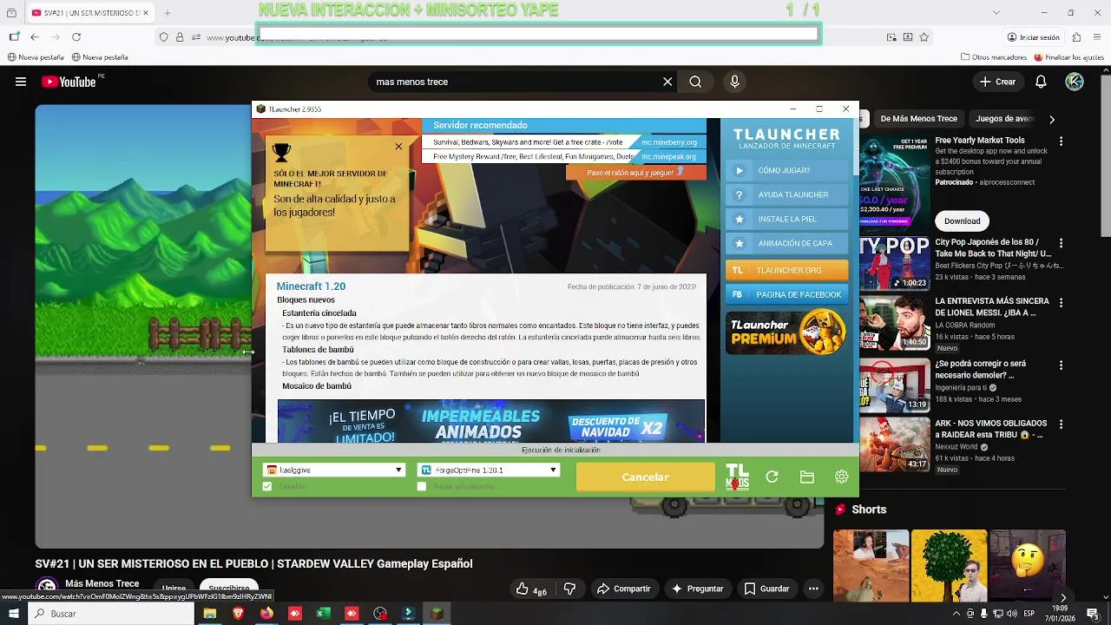Open TL Mods in TLauncher
Screen dimensions: 1111x625
pos(737,477)
